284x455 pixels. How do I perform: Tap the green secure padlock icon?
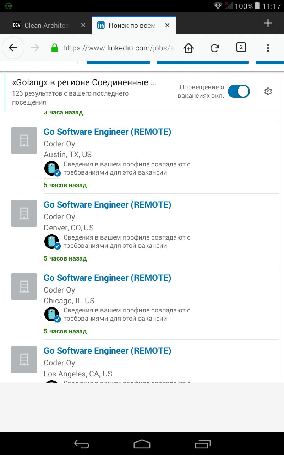click(54, 48)
